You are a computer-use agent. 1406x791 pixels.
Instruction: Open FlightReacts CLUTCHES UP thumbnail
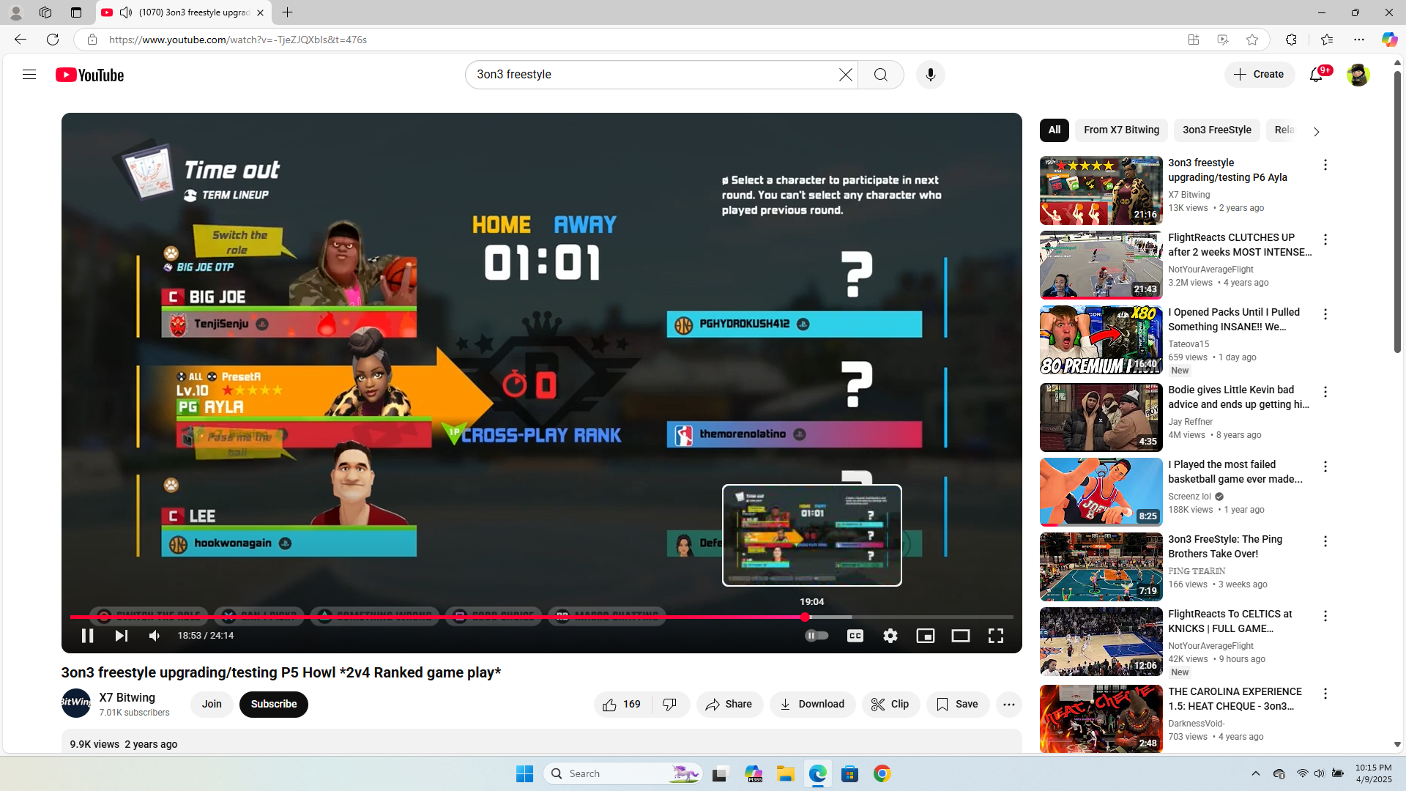pyautogui.click(x=1101, y=265)
